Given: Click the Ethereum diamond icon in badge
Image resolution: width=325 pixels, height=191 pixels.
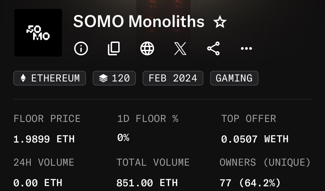Looking at the screenshot, I should click(23, 78).
